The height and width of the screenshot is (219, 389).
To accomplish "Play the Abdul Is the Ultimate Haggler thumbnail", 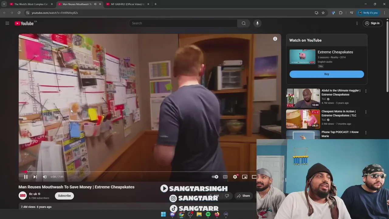I will (x=303, y=98).
